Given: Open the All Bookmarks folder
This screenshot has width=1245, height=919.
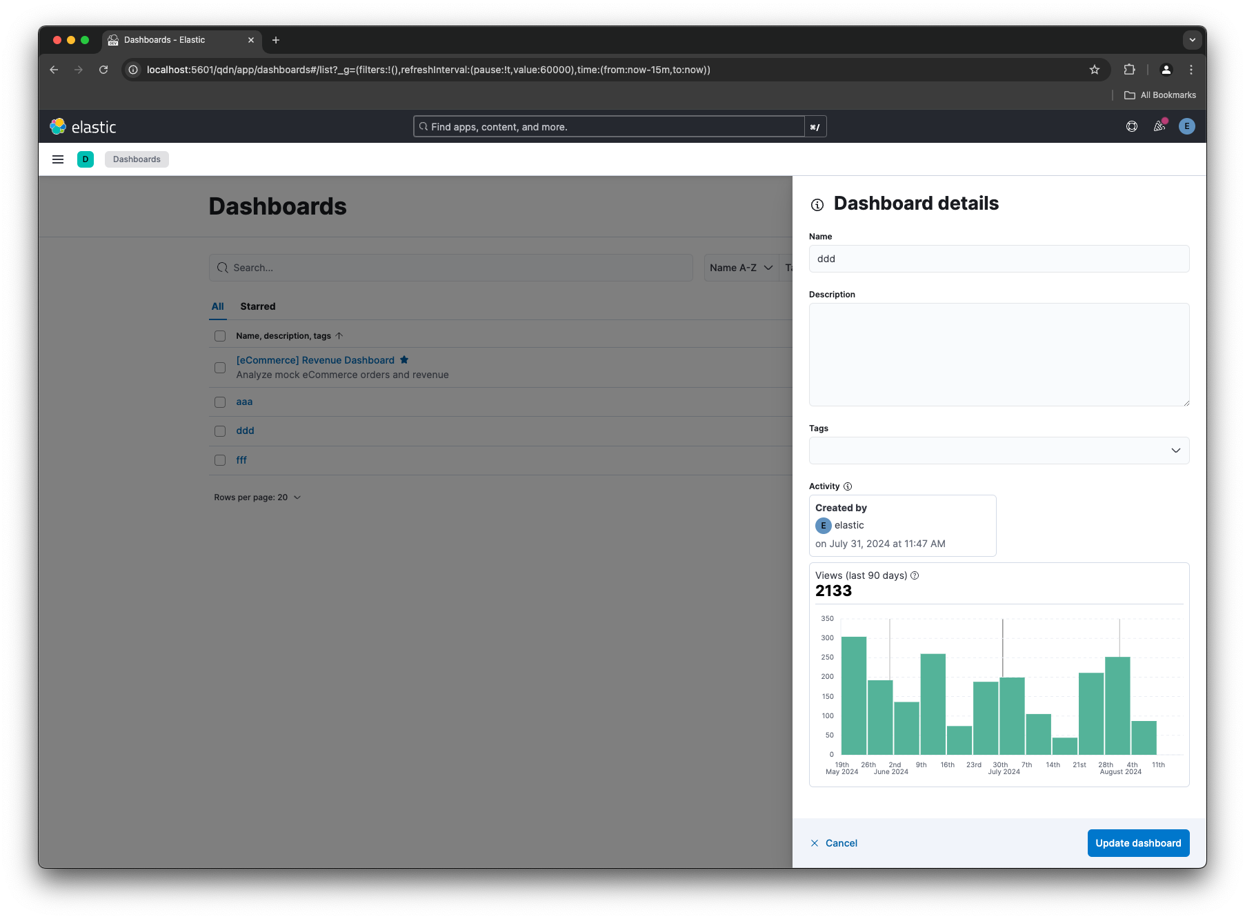Looking at the screenshot, I should click(1160, 95).
